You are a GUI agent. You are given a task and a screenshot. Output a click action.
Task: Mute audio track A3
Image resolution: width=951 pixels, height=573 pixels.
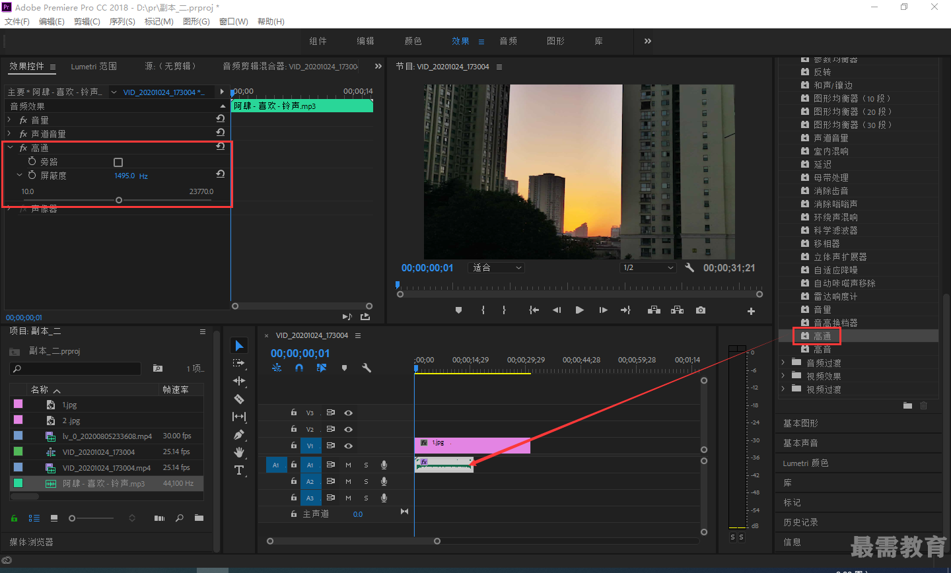pos(348,498)
